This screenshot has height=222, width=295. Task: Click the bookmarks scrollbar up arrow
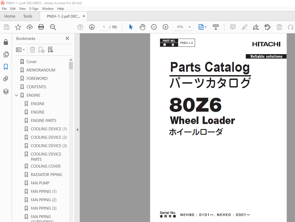pos(71,60)
